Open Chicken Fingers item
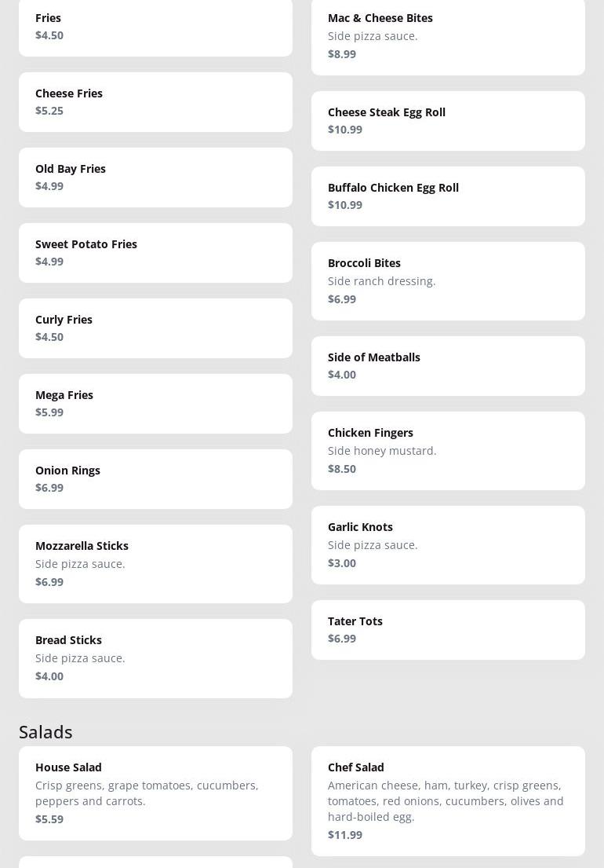The image size is (604, 868). (448, 450)
